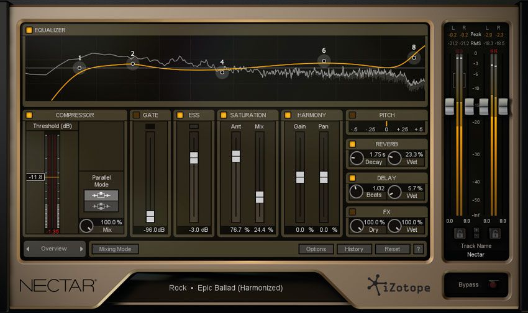
Task: Click the Reverb Wet knob
Action: (x=394, y=158)
